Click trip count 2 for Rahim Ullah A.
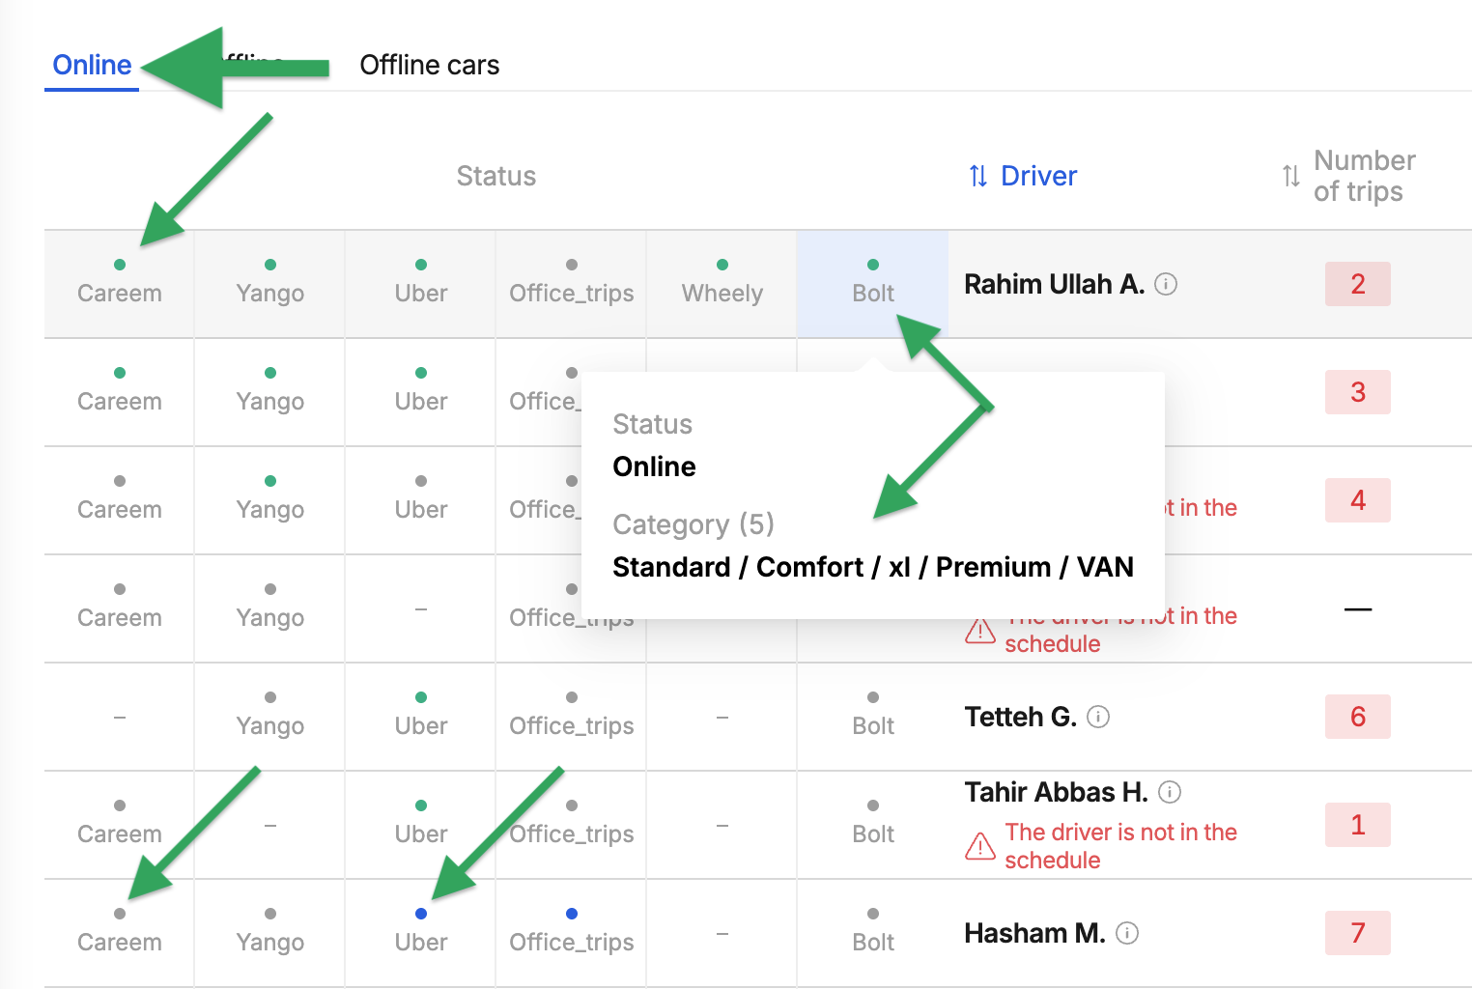 [x=1358, y=284]
